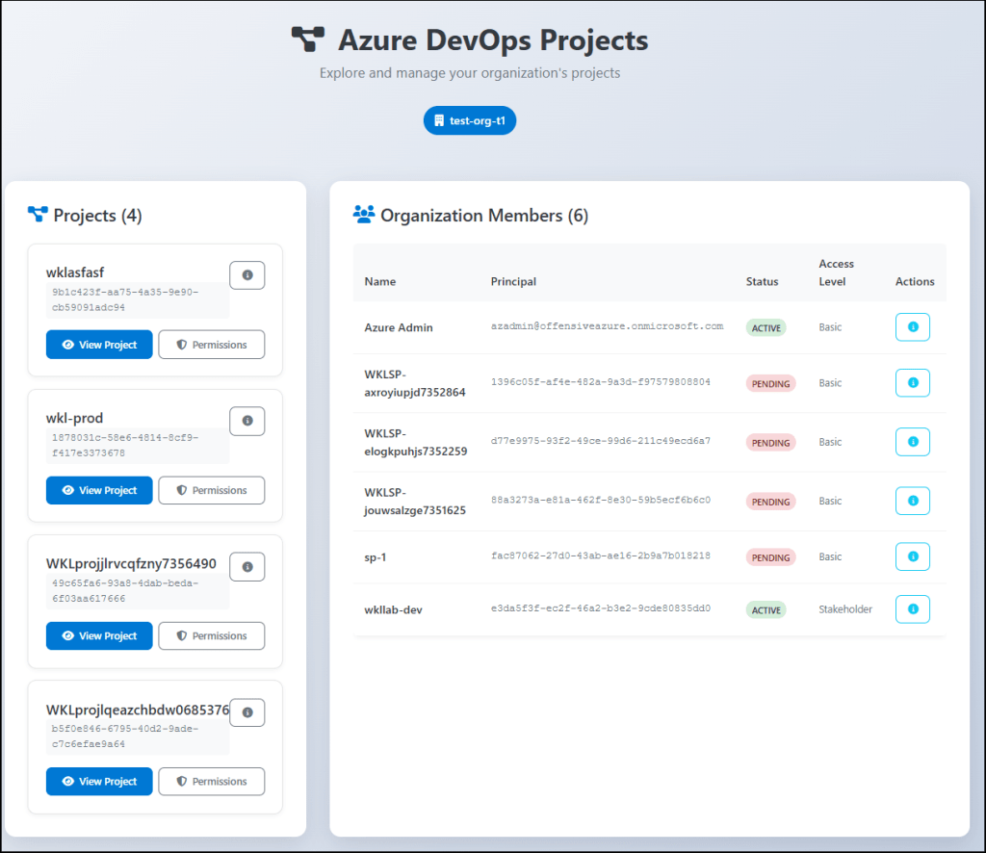View the wkl-prod project
This screenshot has height=853, width=986.
[x=99, y=490]
